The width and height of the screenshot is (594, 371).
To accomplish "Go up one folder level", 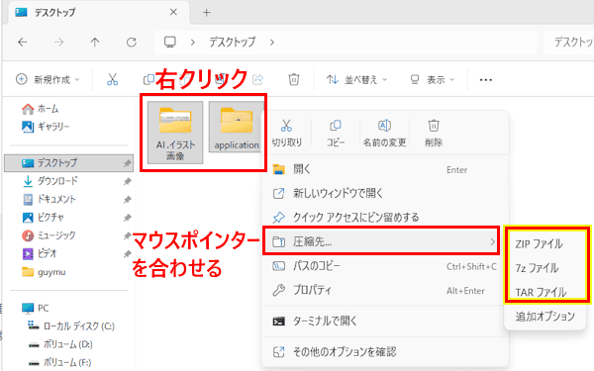I will coord(95,42).
